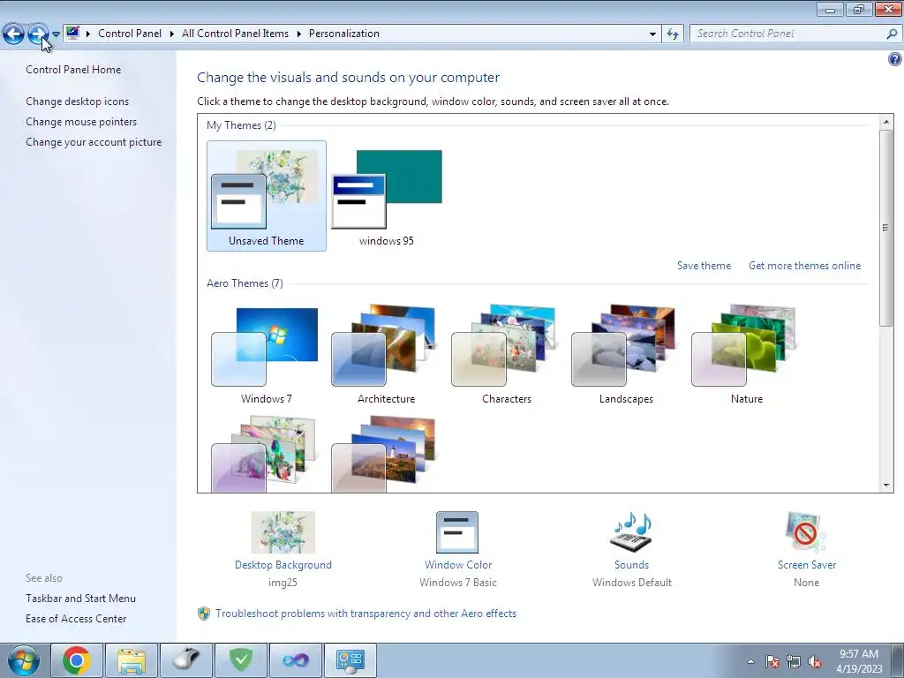Click the Refresh button in address bar
This screenshot has width=904, height=678.
click(672, 34)
